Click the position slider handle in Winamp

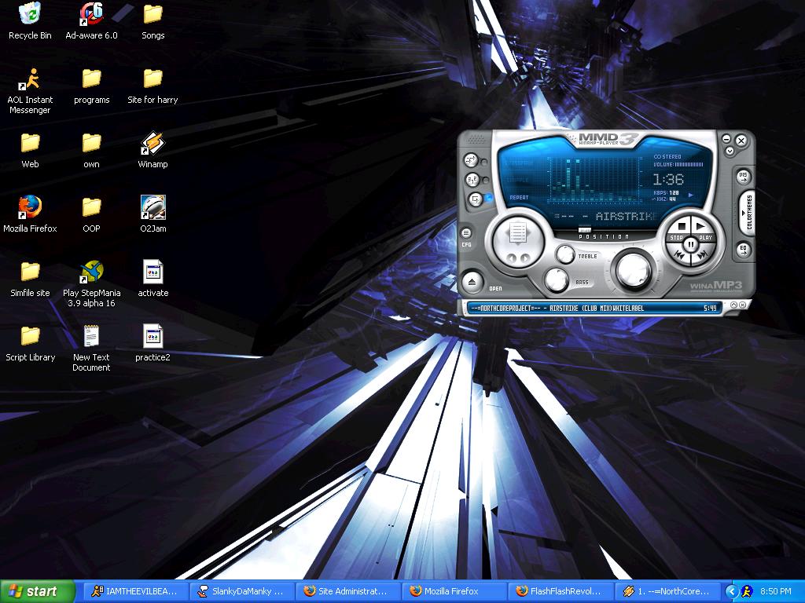585,230
